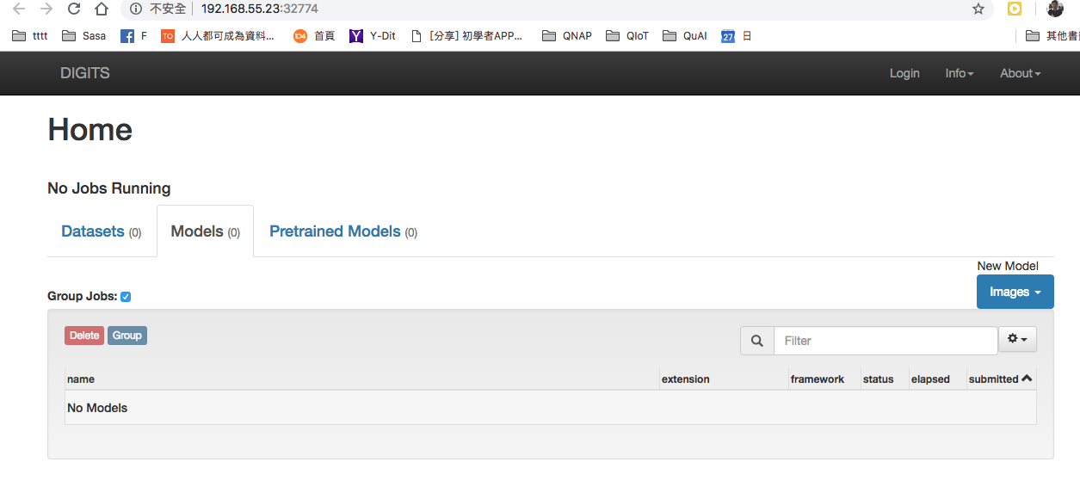Click the browser forward arrow
The image size is (1080, 499).
[46, 9]
